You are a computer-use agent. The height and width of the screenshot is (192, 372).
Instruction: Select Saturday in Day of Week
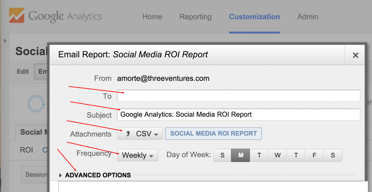[x=333, y=155]
